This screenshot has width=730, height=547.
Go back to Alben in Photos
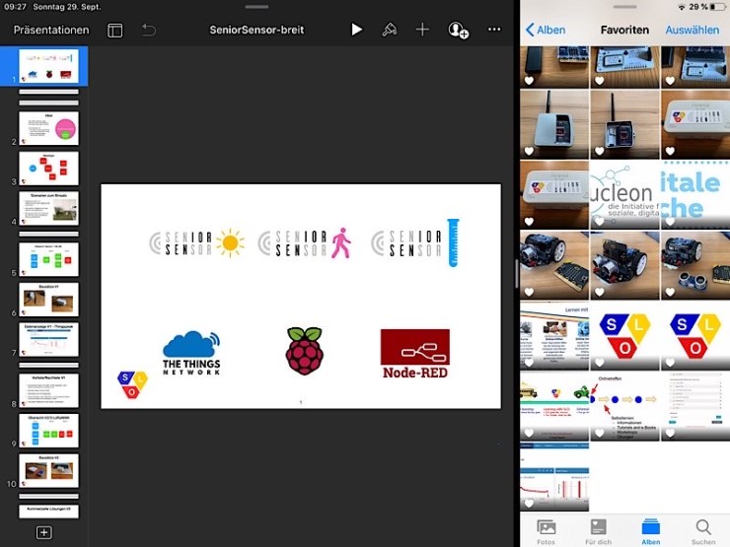pyautogui.click(x=546, y=30)
